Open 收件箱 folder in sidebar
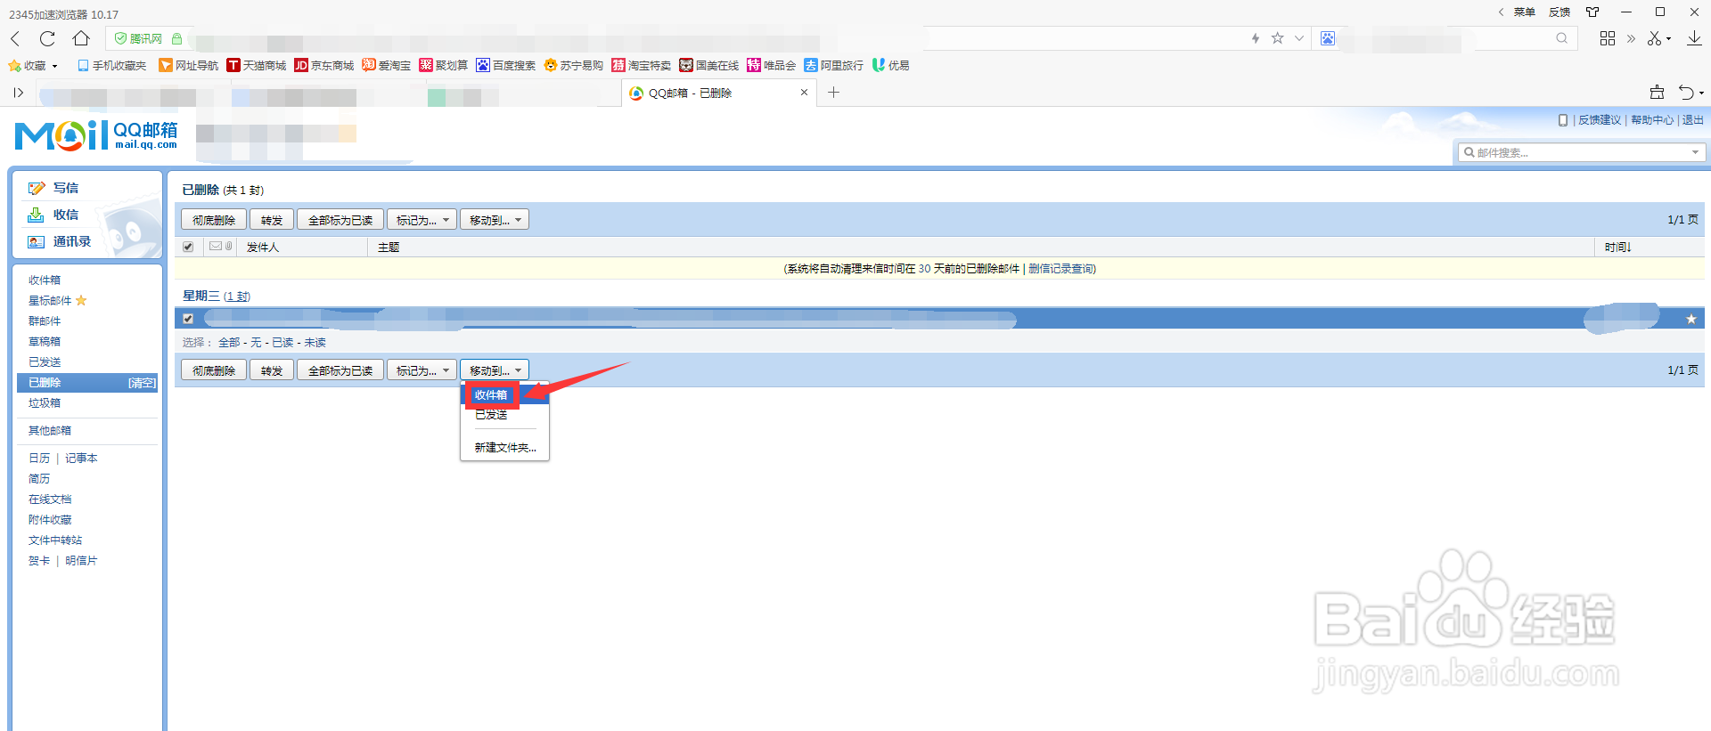1711x731 pixels. 45,280
